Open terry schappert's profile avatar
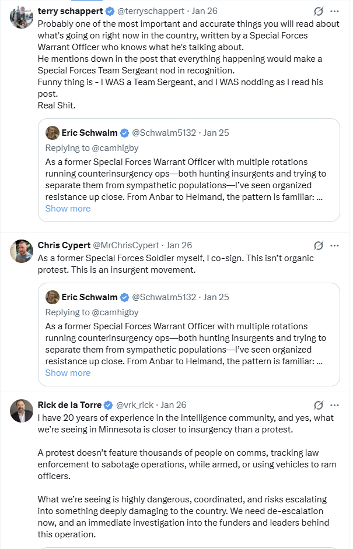The image size is (353, 549). 22,17
